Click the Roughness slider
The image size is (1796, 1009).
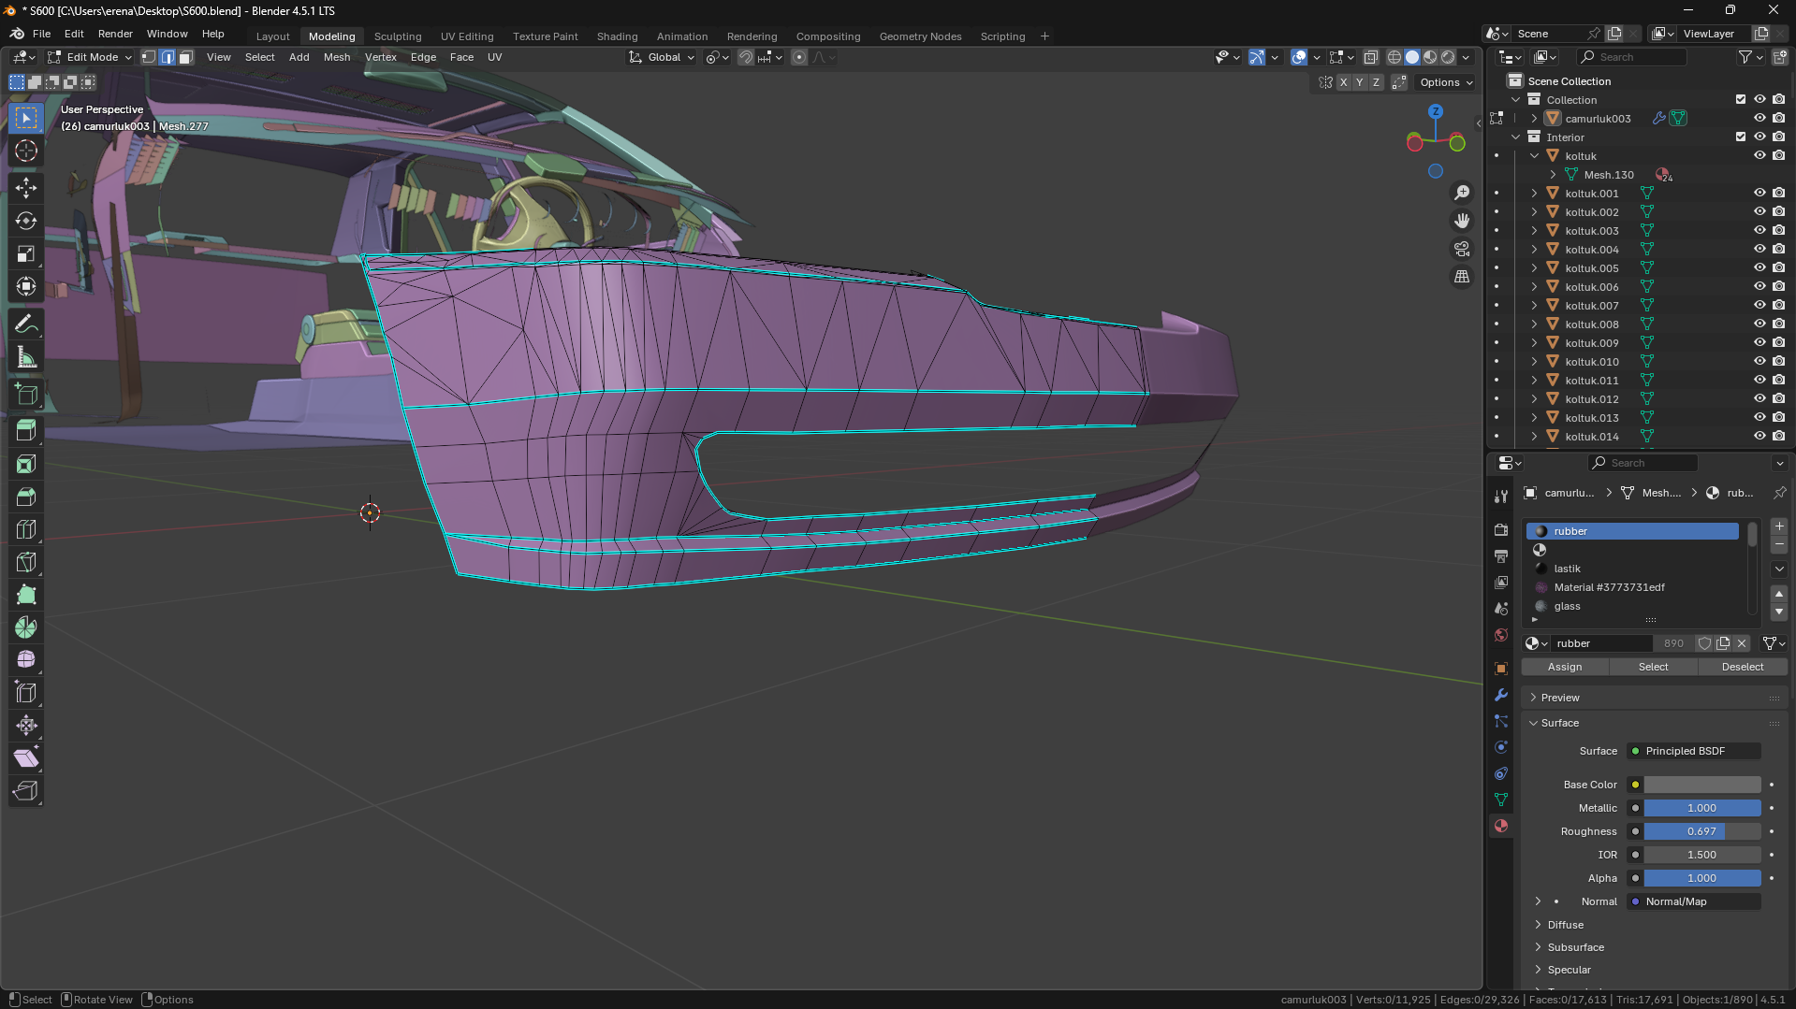point(1701,831)
